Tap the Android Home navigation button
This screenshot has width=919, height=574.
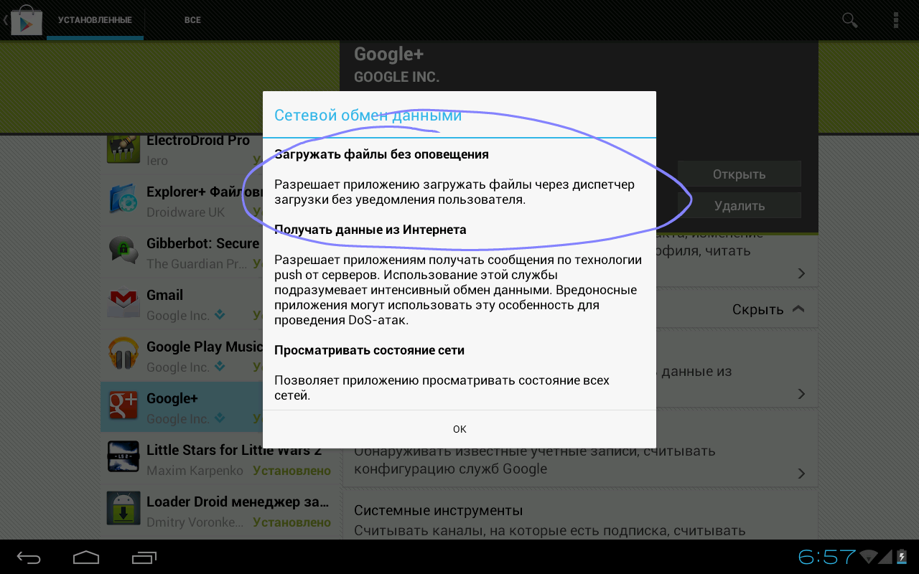pos(86,557)
